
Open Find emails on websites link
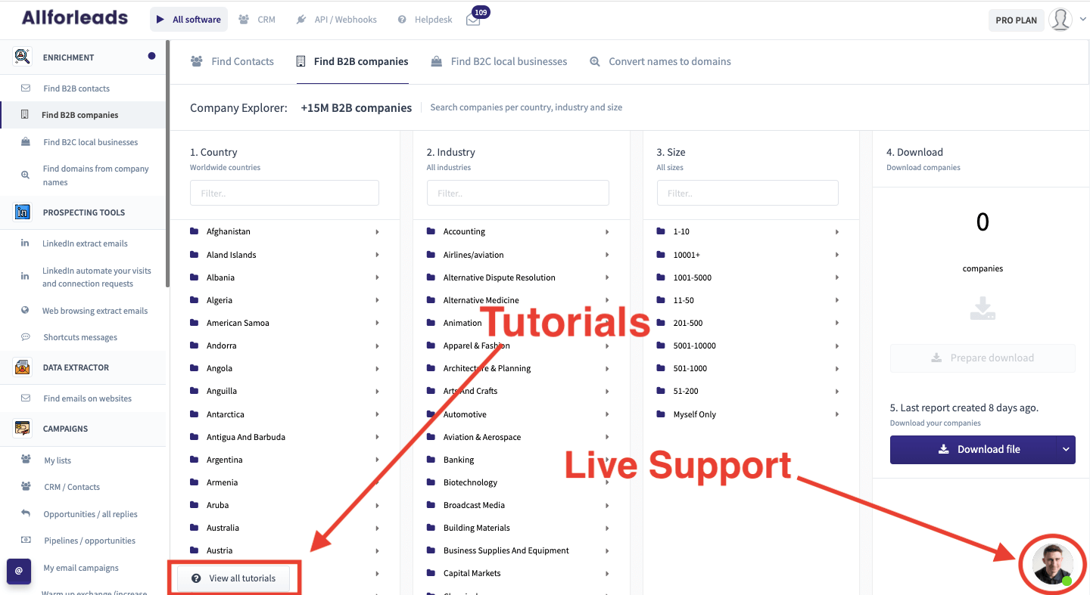coord(88,398)
